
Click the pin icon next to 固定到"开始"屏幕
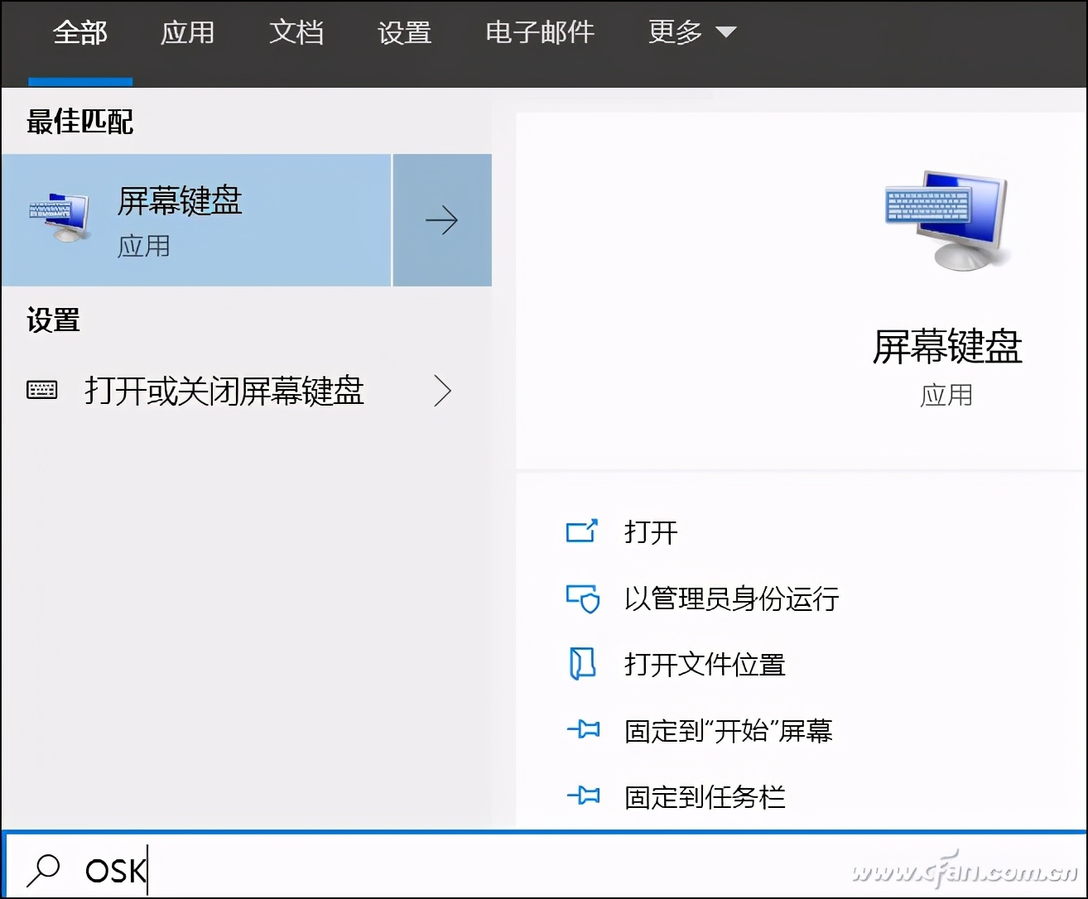pos(585,729)
